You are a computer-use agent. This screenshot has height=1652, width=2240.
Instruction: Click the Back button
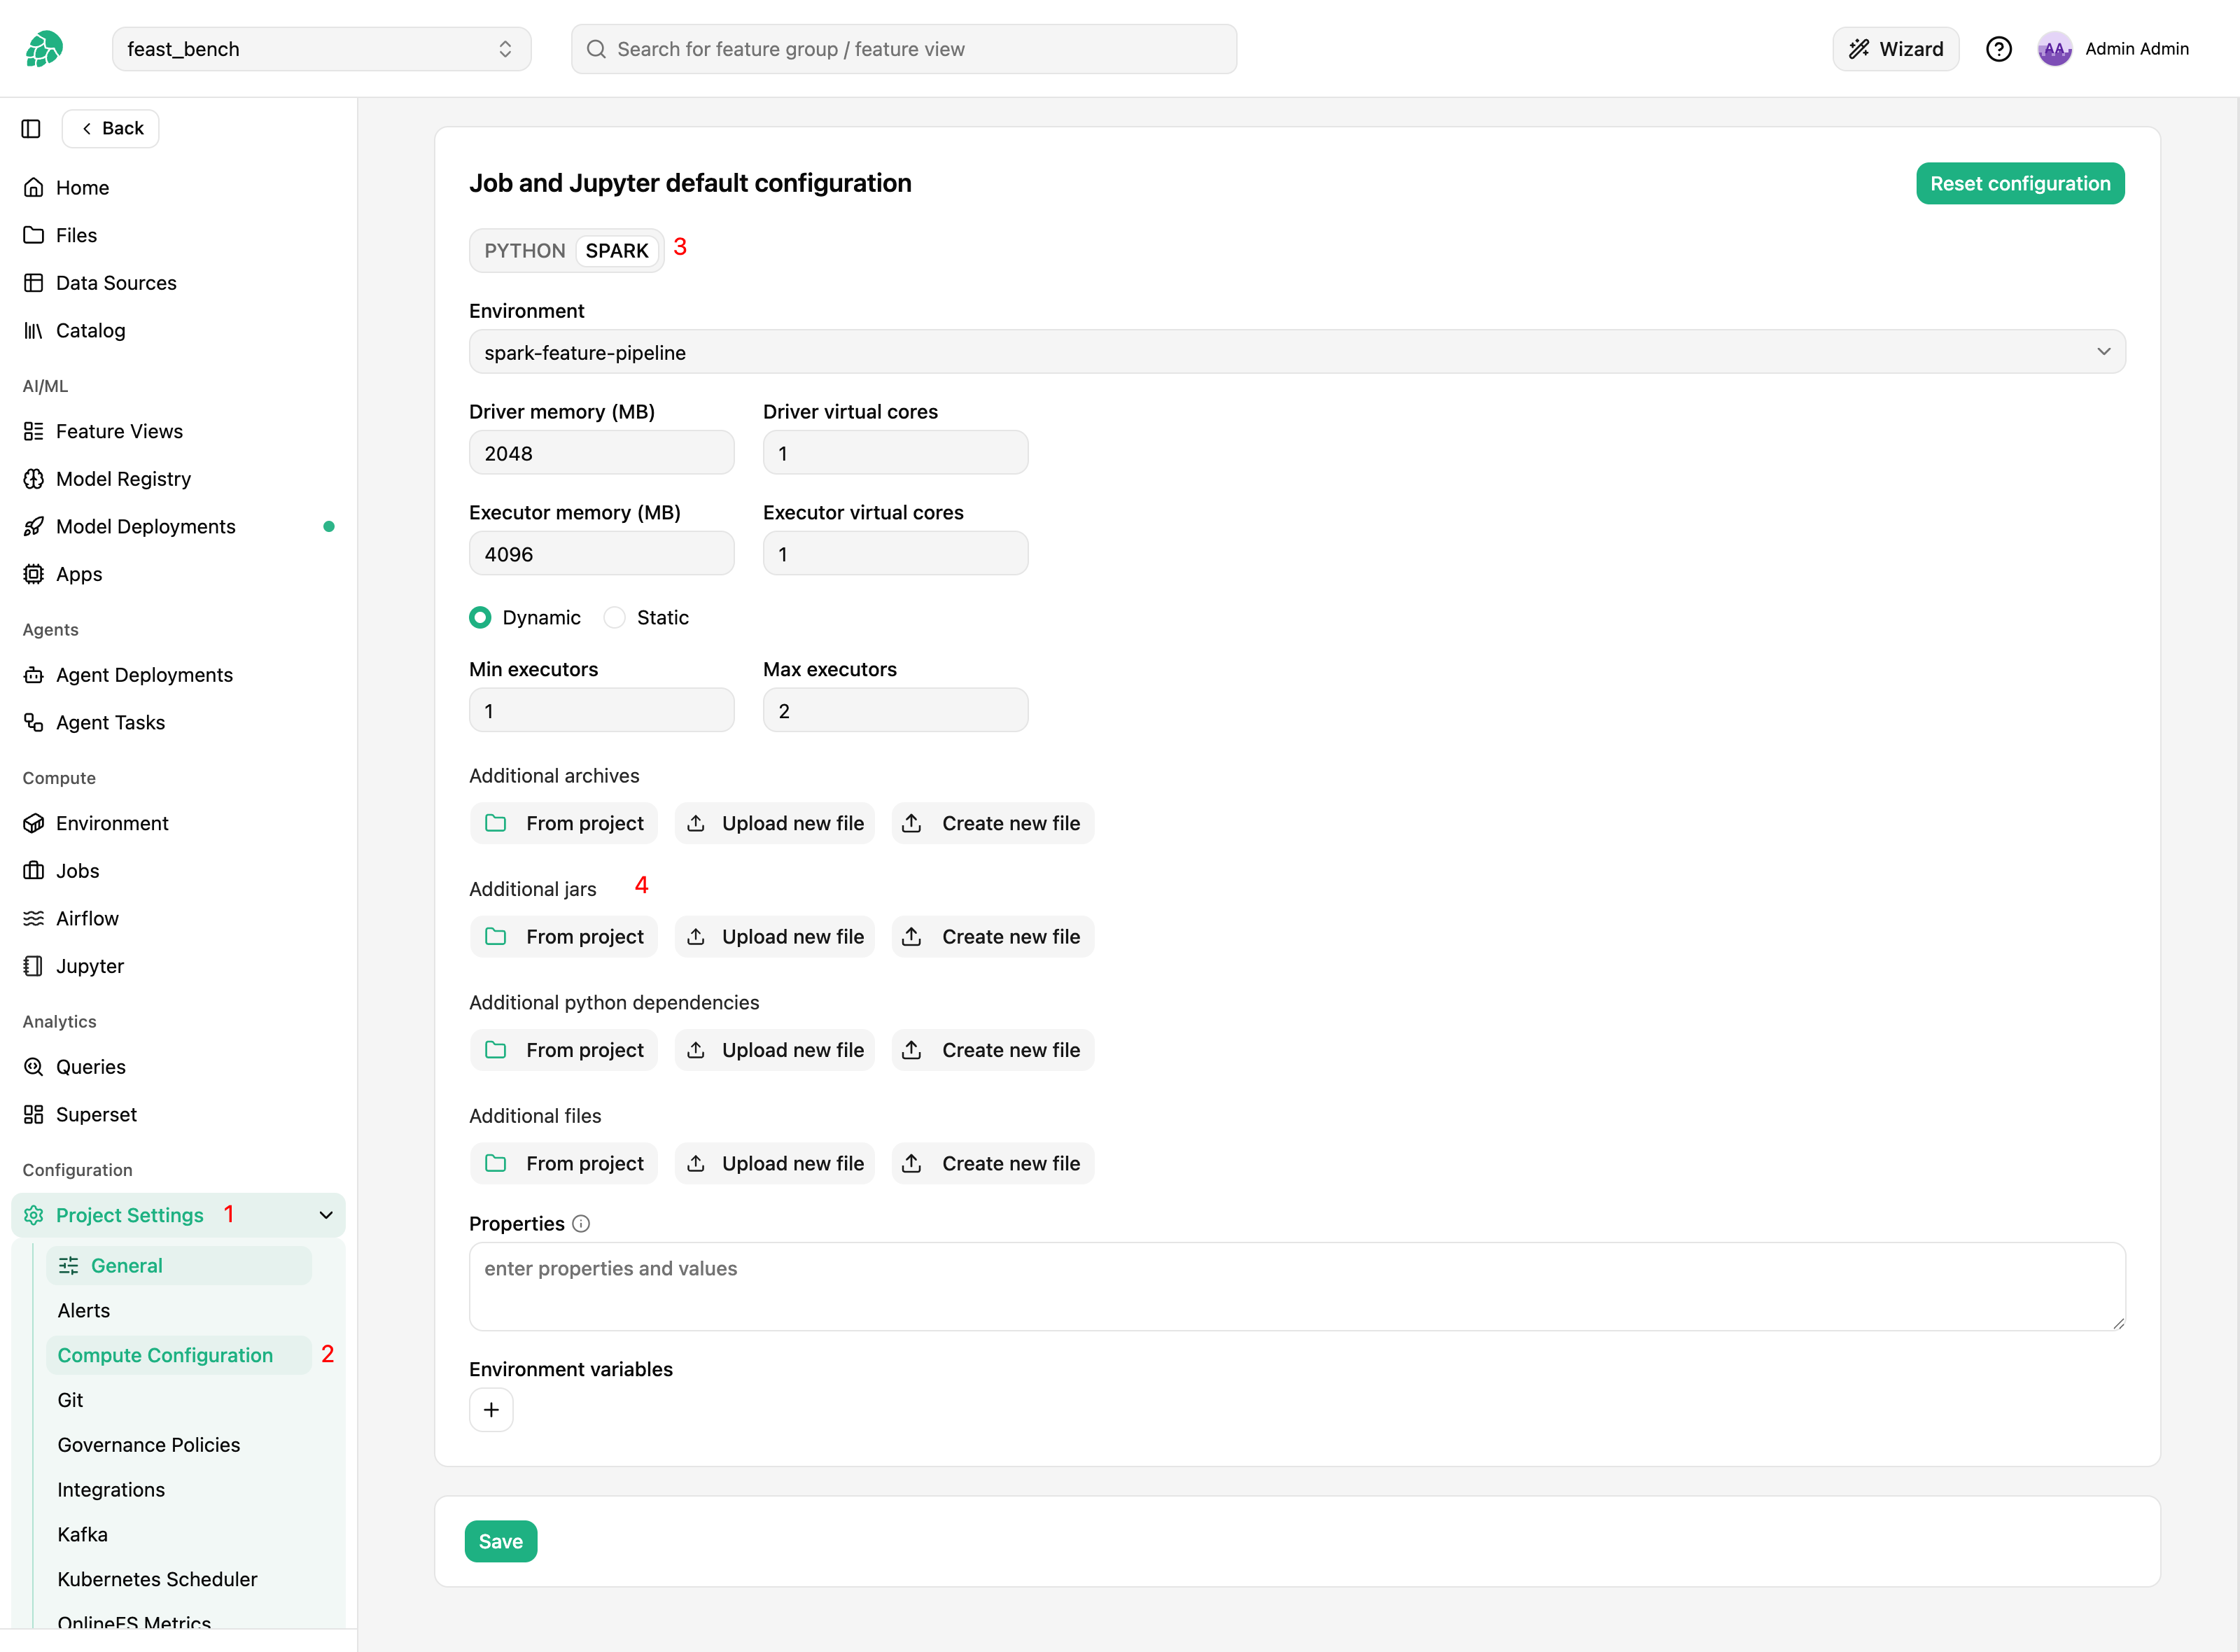coord(110,128)
